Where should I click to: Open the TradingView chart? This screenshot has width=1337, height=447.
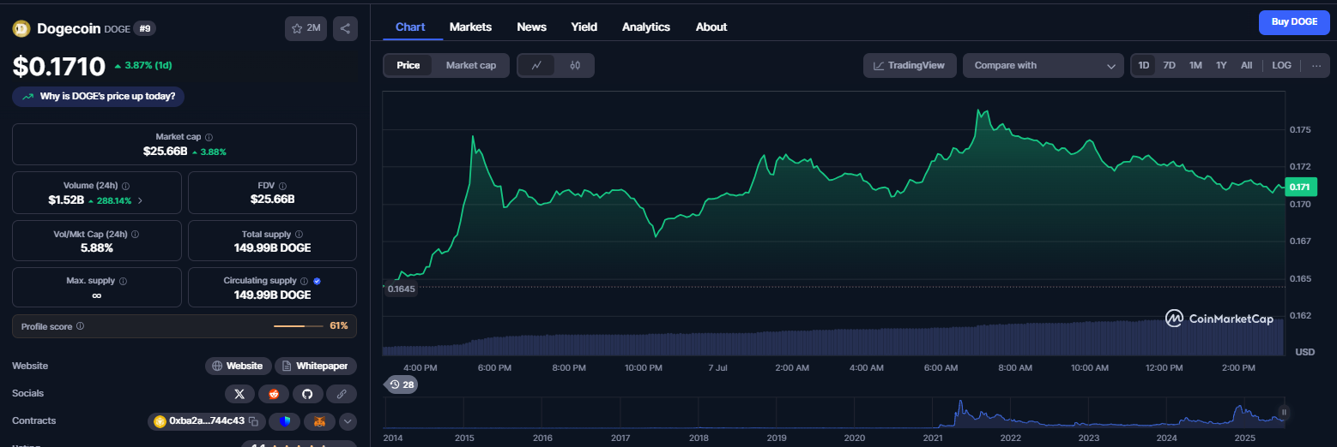(910, 65)
